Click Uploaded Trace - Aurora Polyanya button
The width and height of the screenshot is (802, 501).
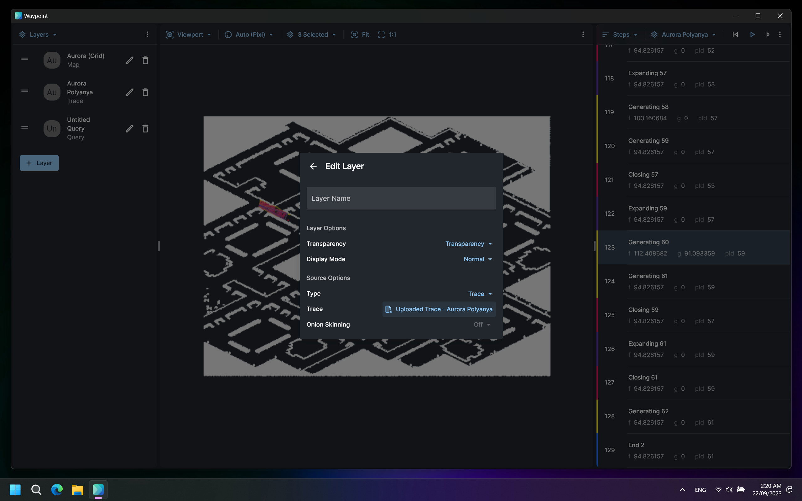pyautogui.click(x=439, y=309)
